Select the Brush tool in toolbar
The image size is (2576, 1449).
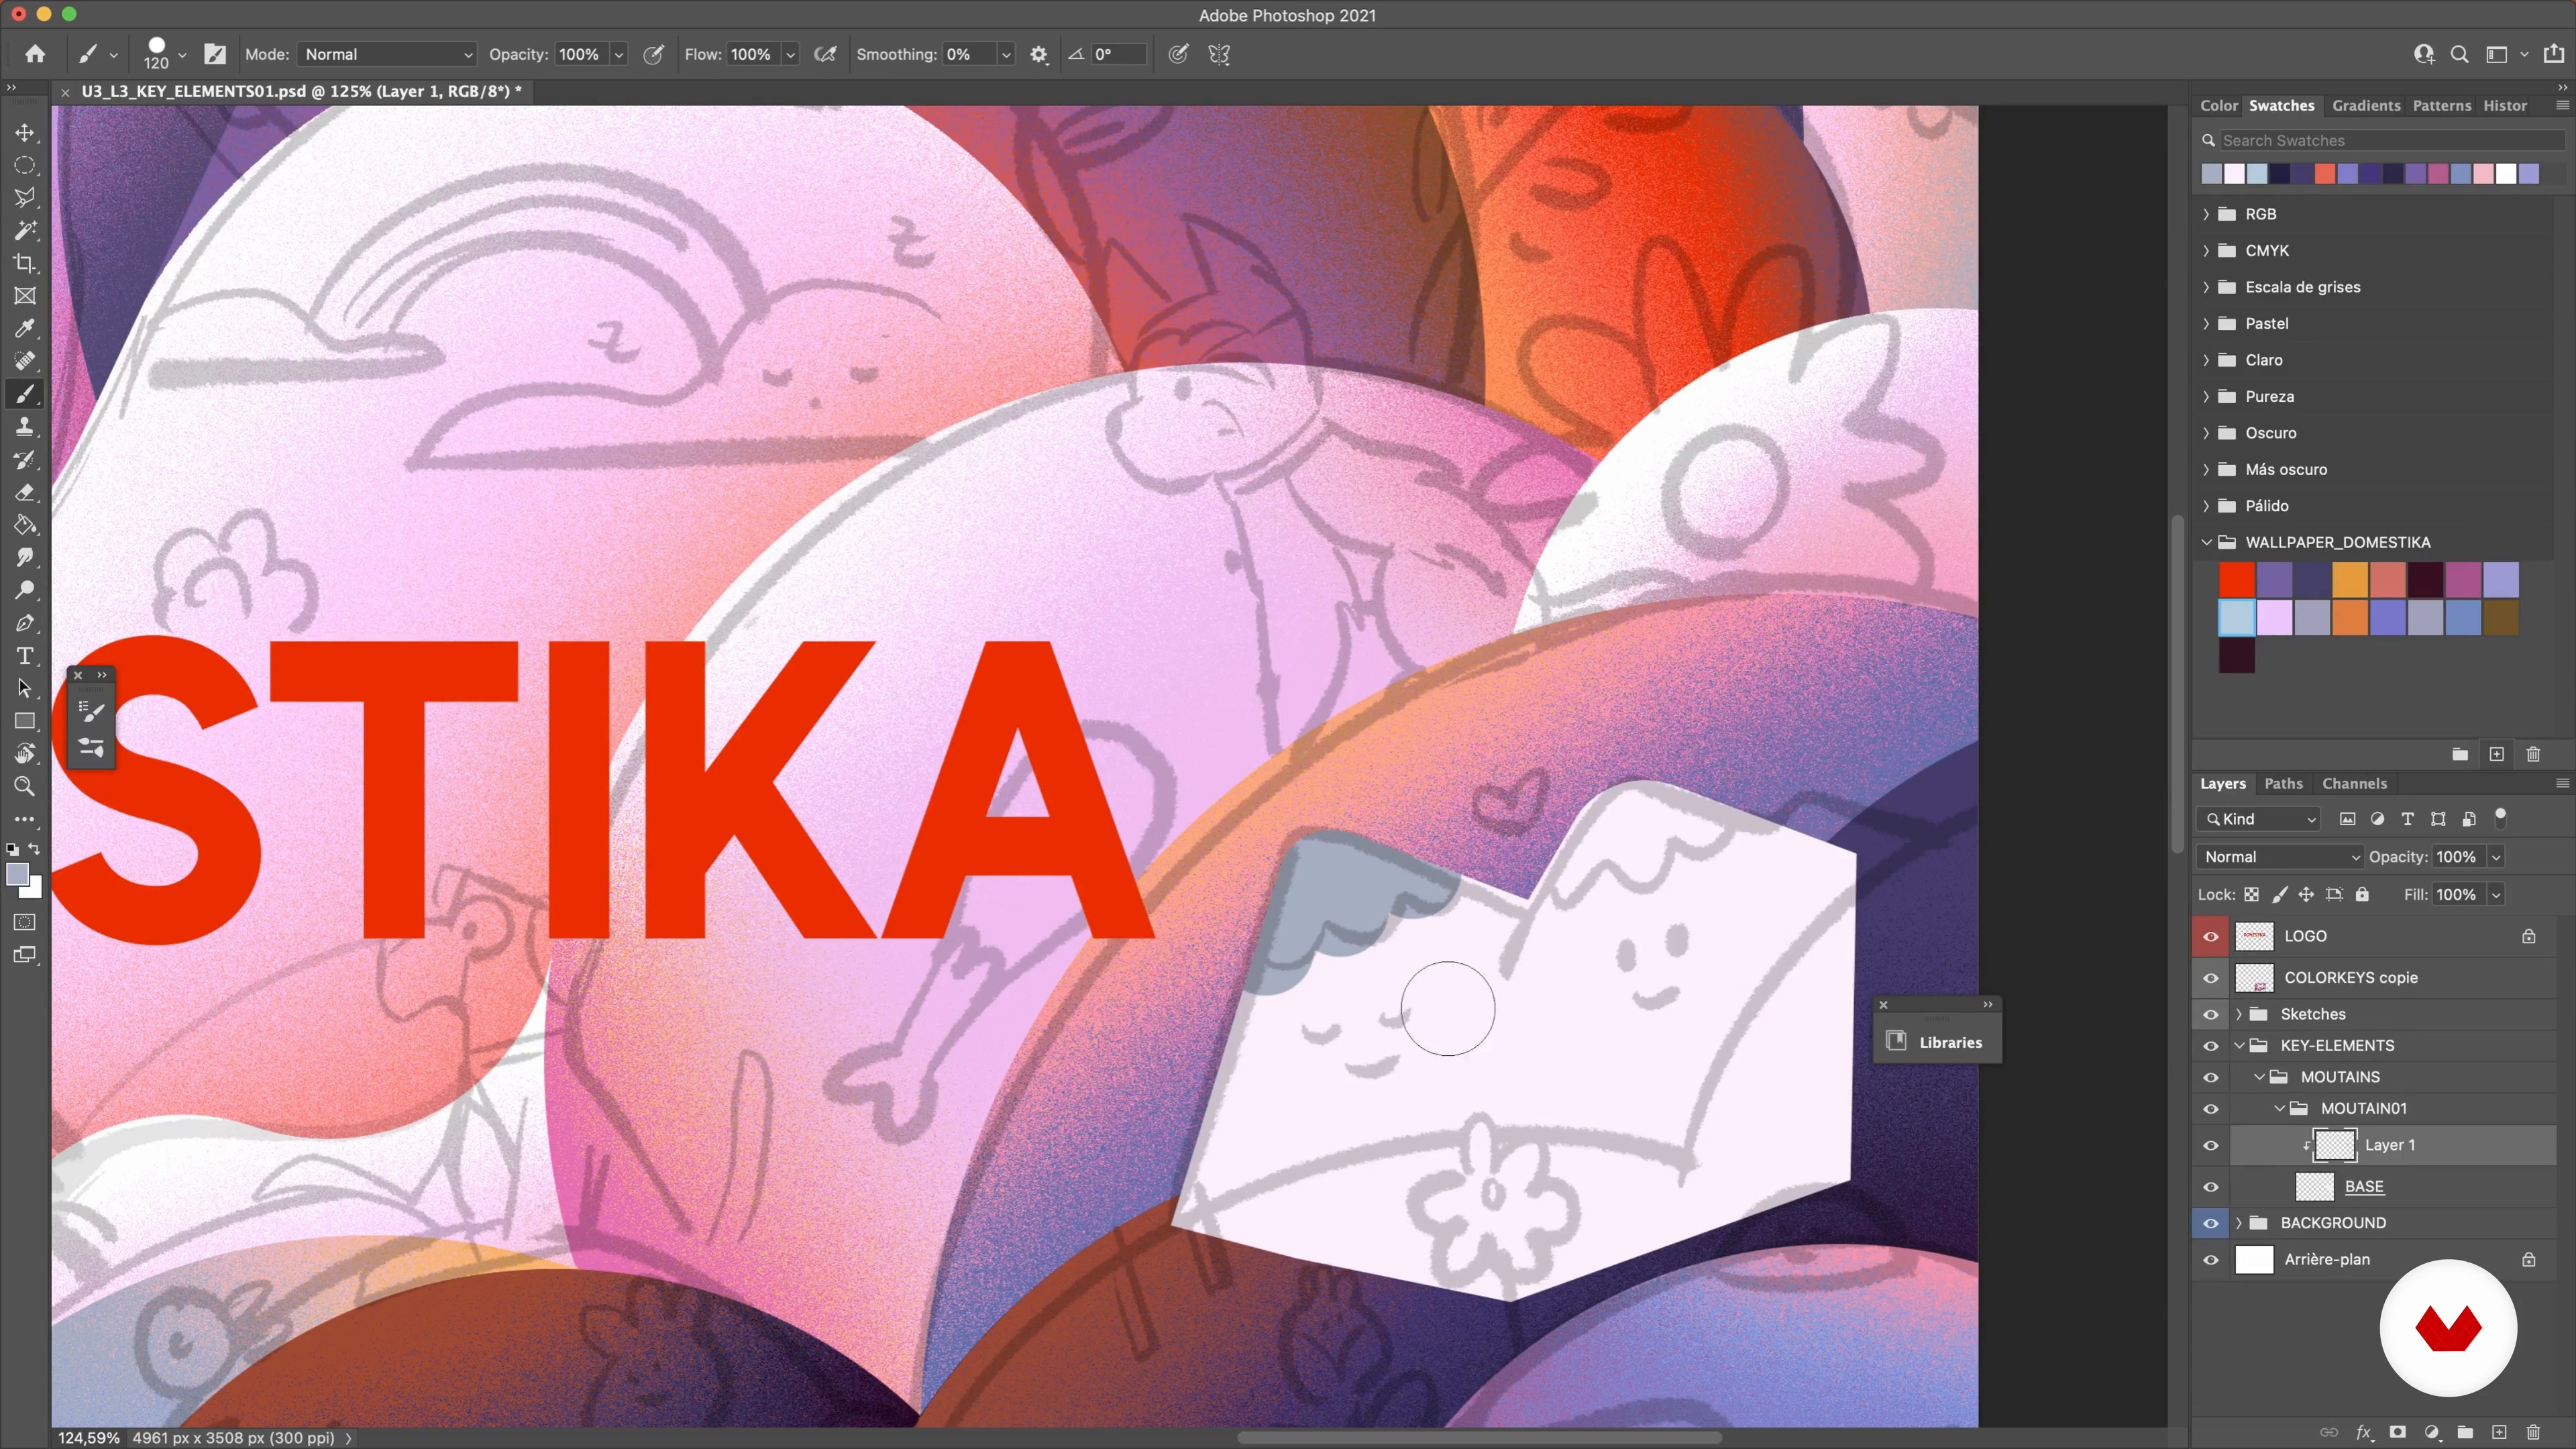24,394
